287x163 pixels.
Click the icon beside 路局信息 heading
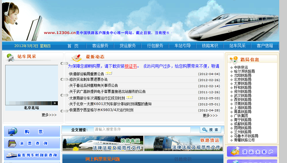pyautogui.click(x=234, y=60)
